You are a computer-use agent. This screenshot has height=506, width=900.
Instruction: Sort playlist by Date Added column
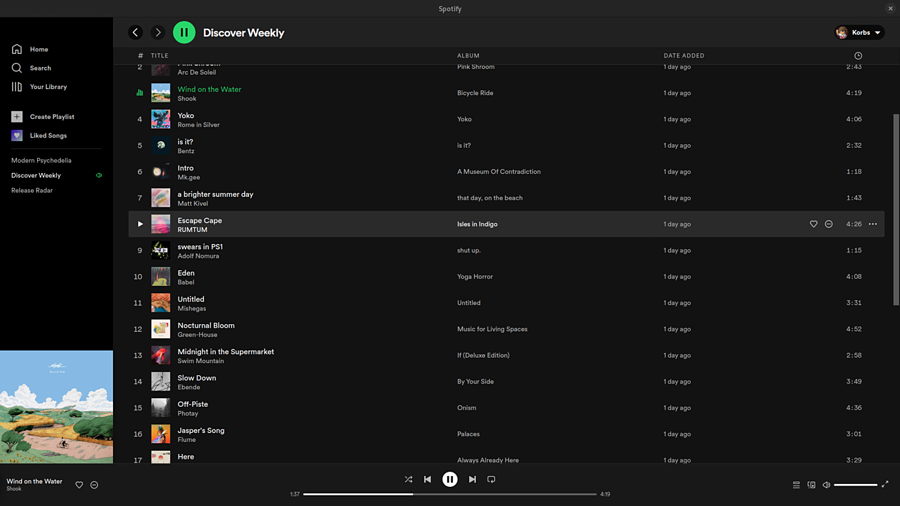coord(683,55)
